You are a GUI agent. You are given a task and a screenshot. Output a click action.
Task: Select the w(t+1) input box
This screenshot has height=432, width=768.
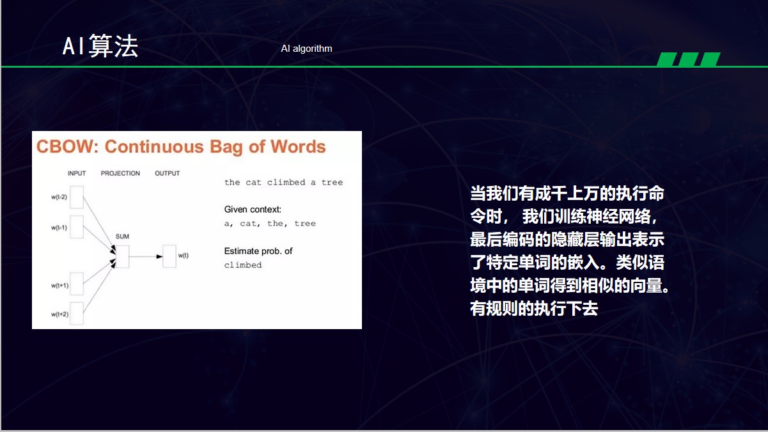[77, 284]
